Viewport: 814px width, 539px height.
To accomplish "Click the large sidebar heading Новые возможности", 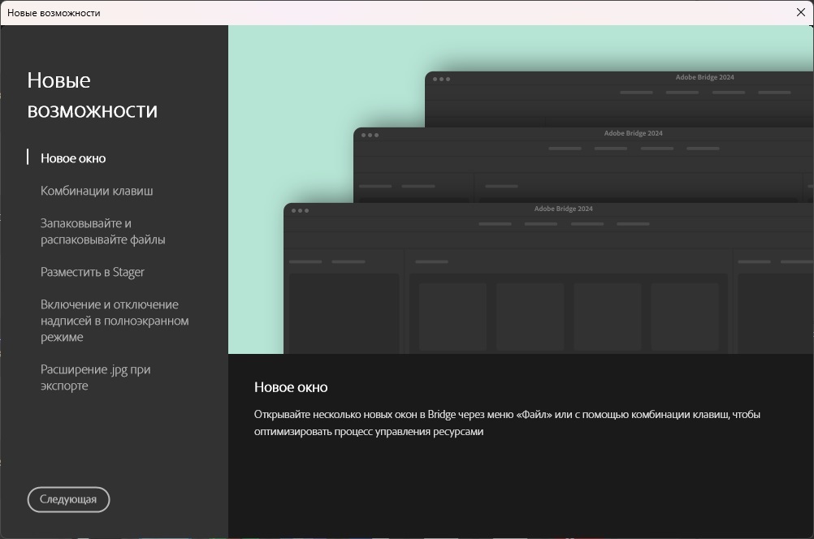I will pos(92,95).
